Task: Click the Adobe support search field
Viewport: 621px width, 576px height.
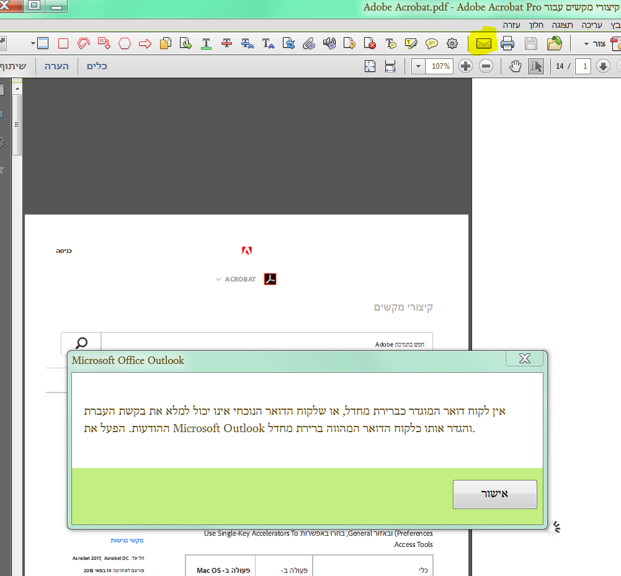Action: (x=267, y=343)
